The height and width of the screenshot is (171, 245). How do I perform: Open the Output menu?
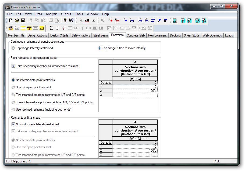click(66, 14)
